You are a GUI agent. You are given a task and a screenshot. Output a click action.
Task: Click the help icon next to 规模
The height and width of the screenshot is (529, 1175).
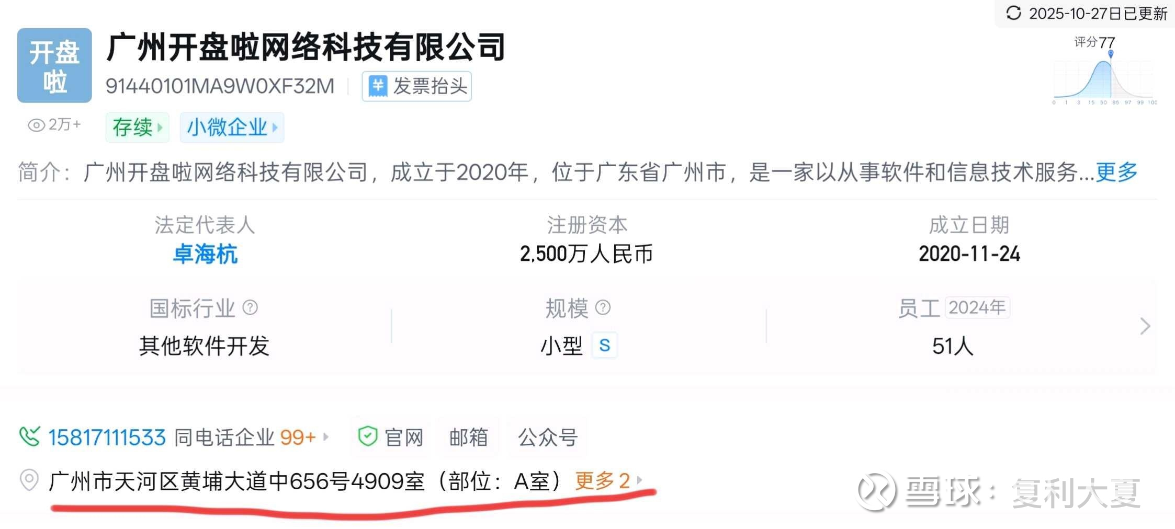pos(603,307)
